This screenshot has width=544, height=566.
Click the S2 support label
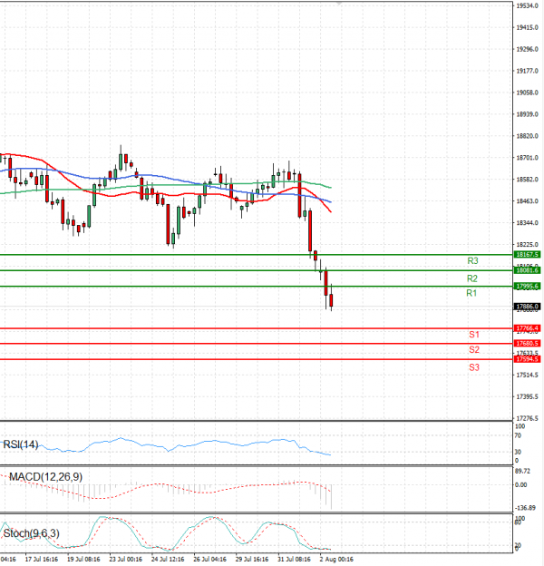click(473, 350)
